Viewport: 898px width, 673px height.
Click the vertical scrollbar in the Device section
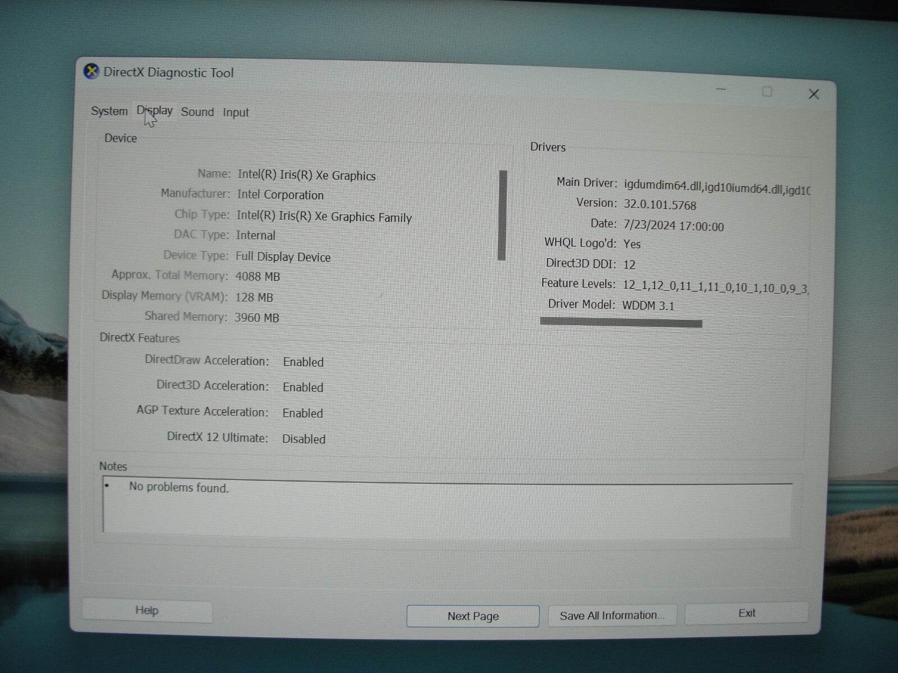click(501, 215)
